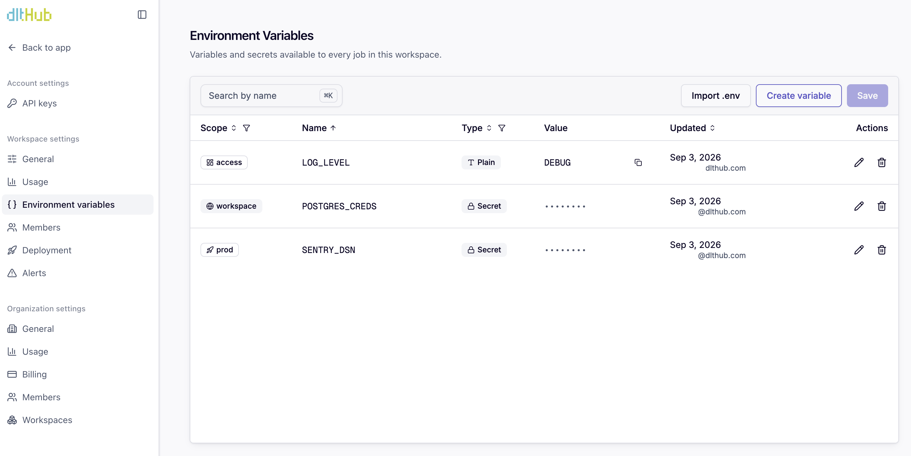Edit the POSTGRES_CREDS variable
Image resolution: width=911 pixels, height=456 pixels.
click(x=859, y=206)
